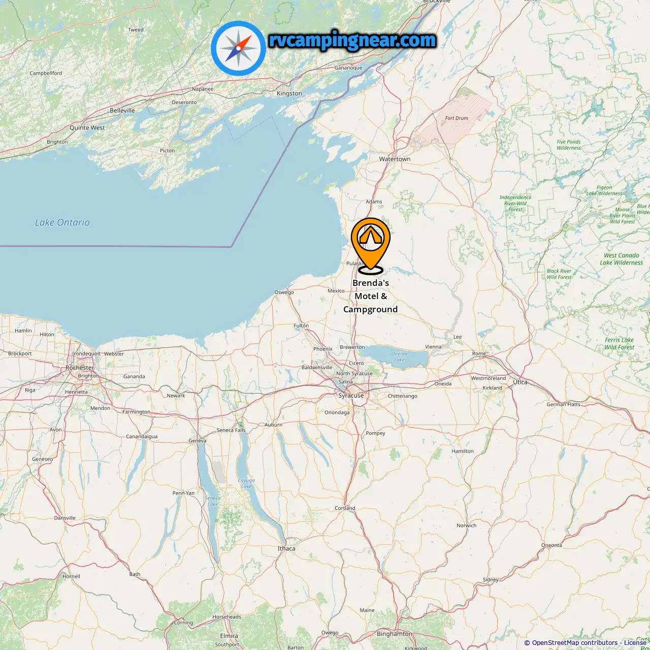Image resolution: width=650 pixels, height=650 pixels.
Task: Click the Belleville city label
Action: click(122, 110)
